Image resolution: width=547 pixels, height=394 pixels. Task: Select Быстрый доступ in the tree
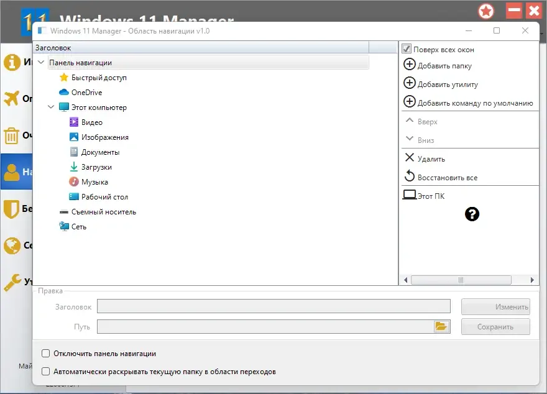point(99,78)
